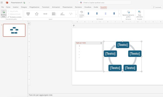163x97 pixels.
Task: Select the SmartArt ribbon tab
Action: click(104, 7)
